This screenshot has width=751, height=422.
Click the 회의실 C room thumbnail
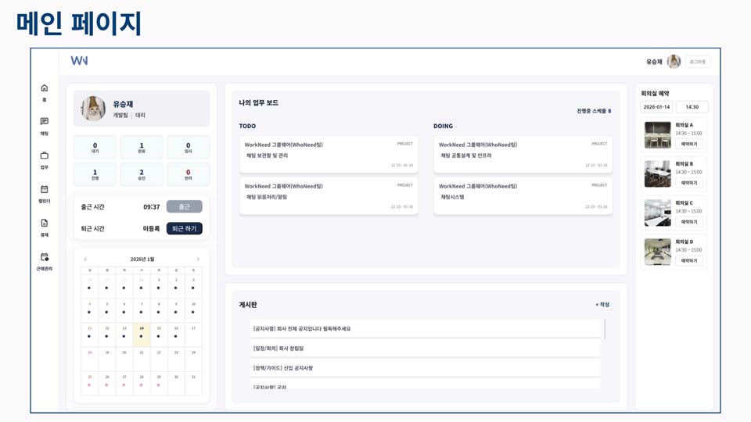pyautogui.click(x=657, y=213)
